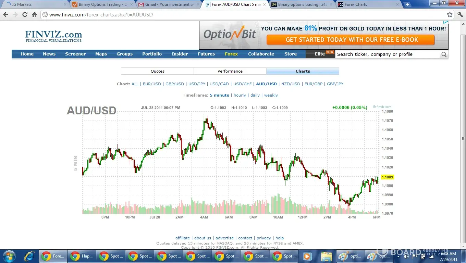
Task: Open the USD/JPY chart link
Action: [x=197, y=84]
